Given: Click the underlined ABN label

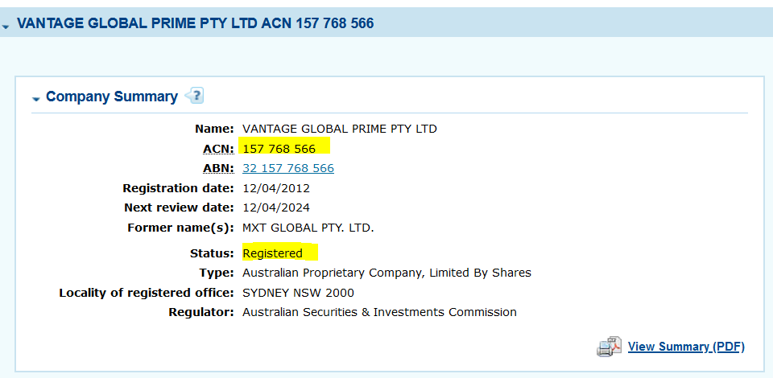Looking at the screenshot, I should [x=218, y=168].
